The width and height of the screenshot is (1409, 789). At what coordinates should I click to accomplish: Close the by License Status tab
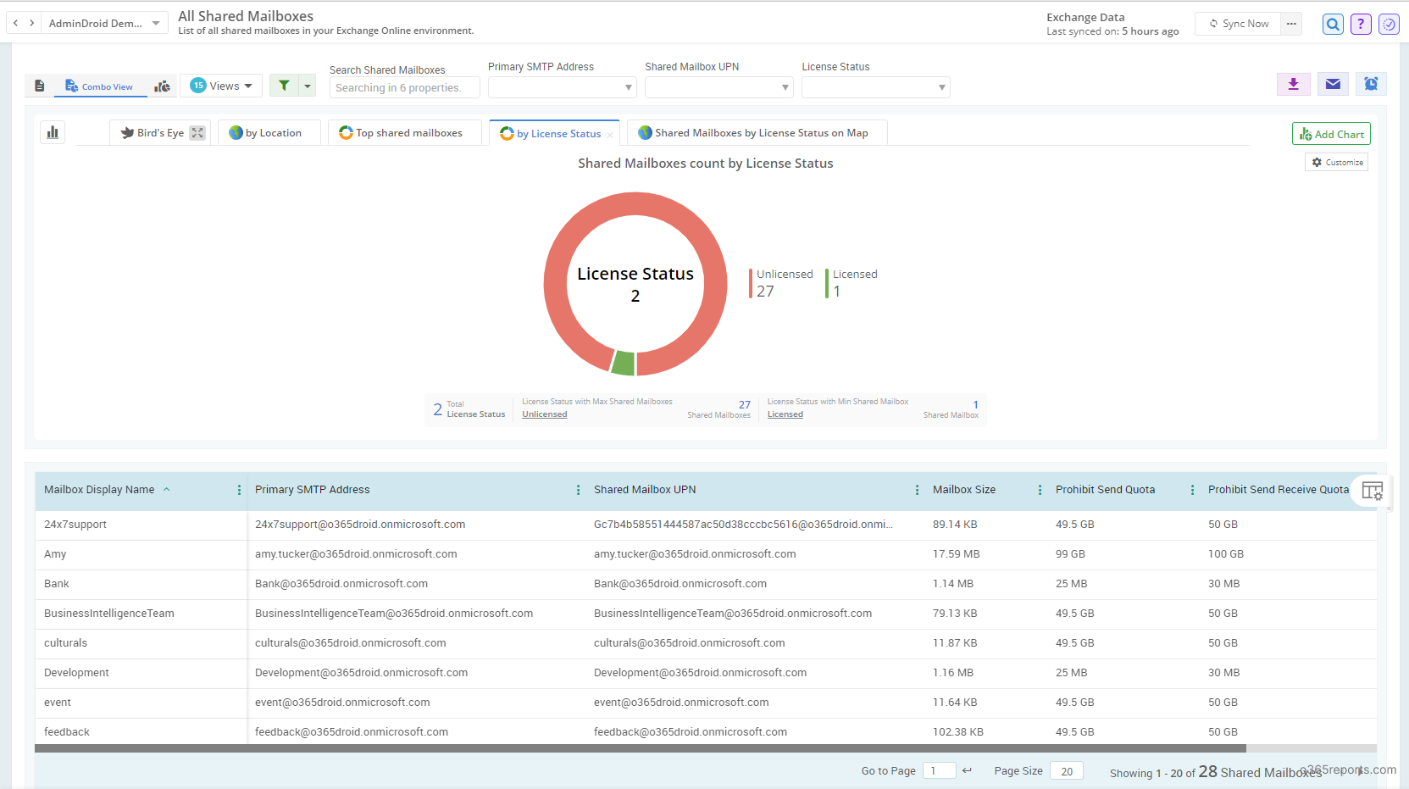click(610, 135)
